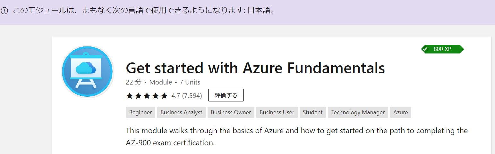Select the first rating star

(130, 96)
